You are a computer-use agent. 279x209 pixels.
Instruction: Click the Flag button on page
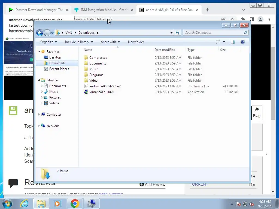click(257, 113)
